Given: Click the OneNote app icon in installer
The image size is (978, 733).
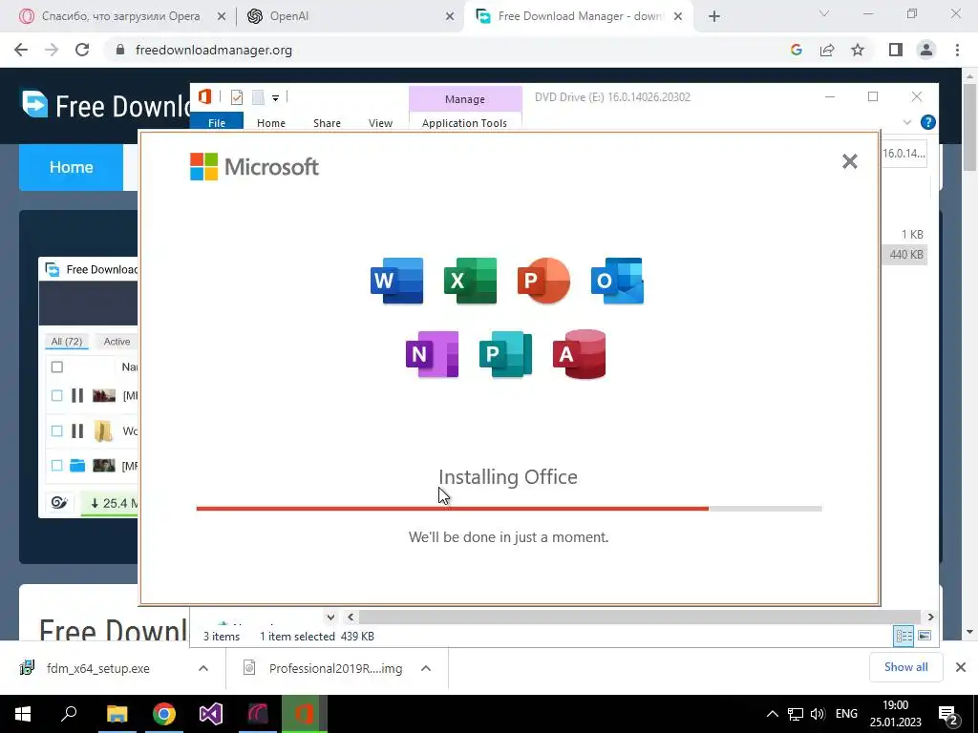Looking at the screenshot, I should click(x=433, y=354).
